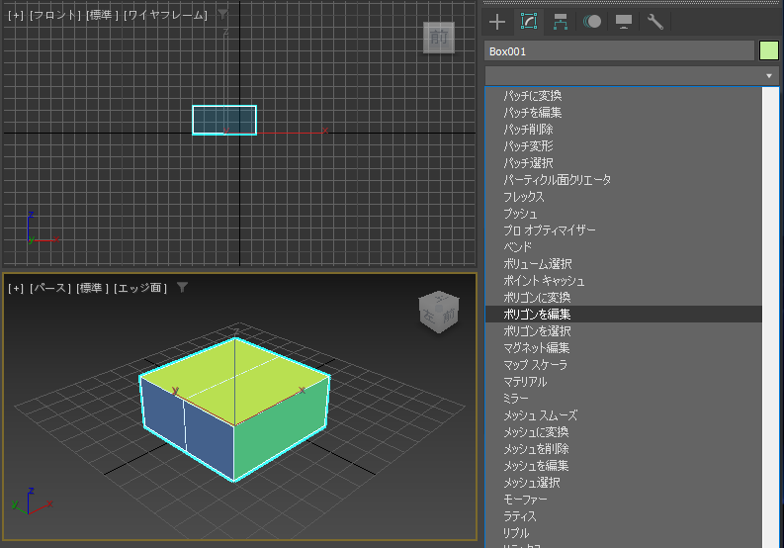The width and height of the screenshot is (784, 548).
Task: Select マップ スケーラ modifier
Action: point(624,365)
